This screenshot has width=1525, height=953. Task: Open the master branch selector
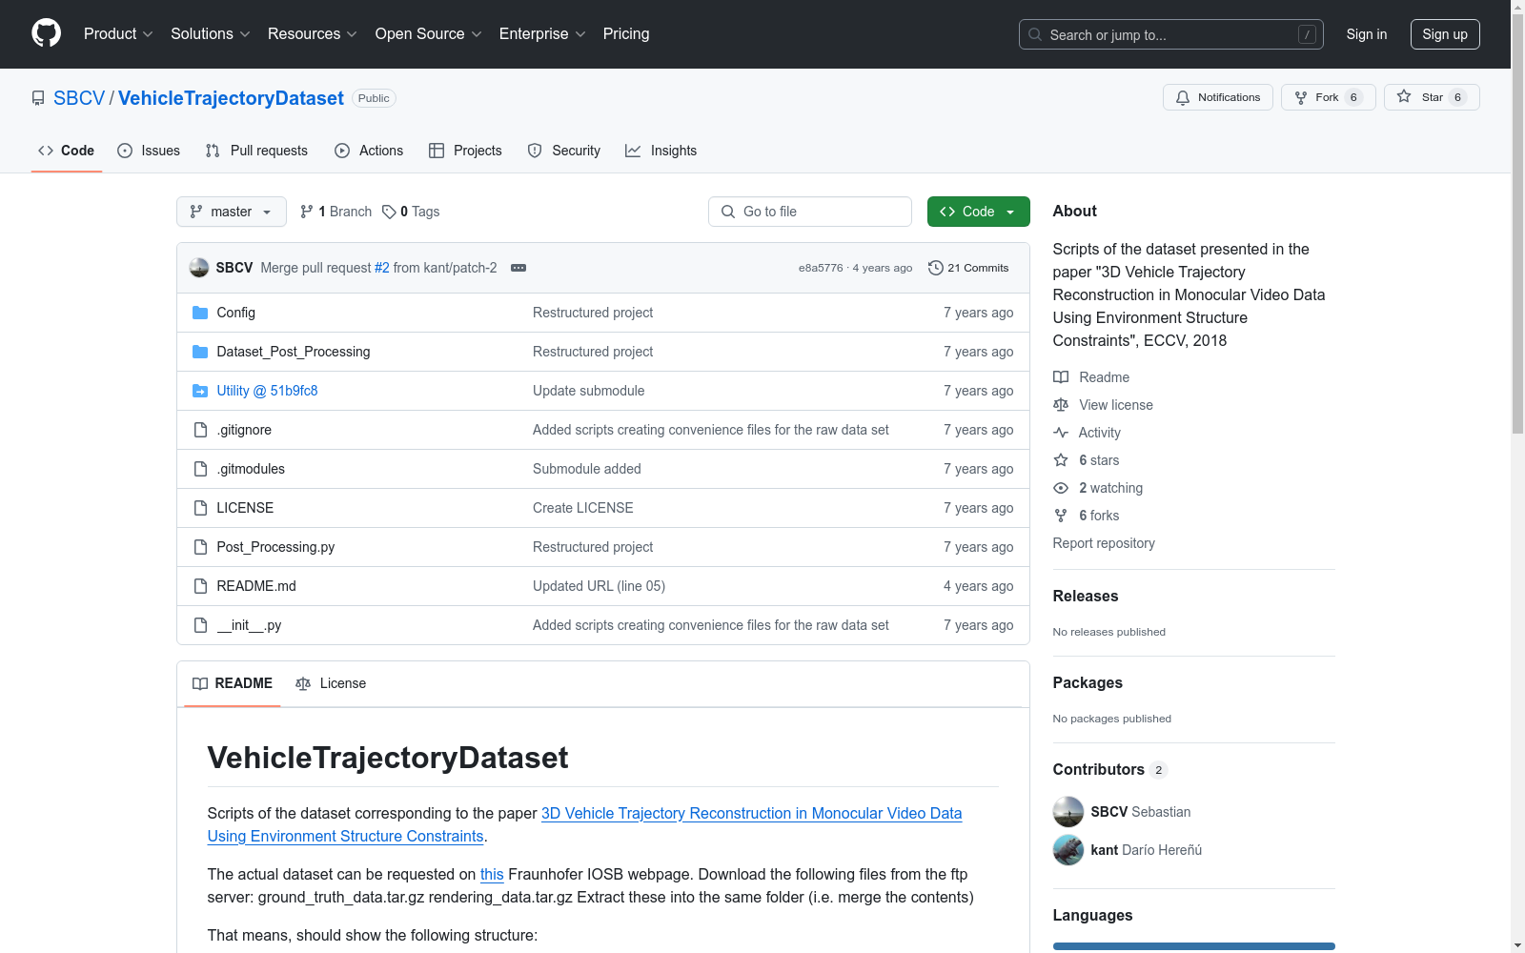232,212
